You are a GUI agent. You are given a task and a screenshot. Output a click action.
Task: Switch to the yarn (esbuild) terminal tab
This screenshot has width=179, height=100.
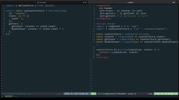tap(41, 2)
